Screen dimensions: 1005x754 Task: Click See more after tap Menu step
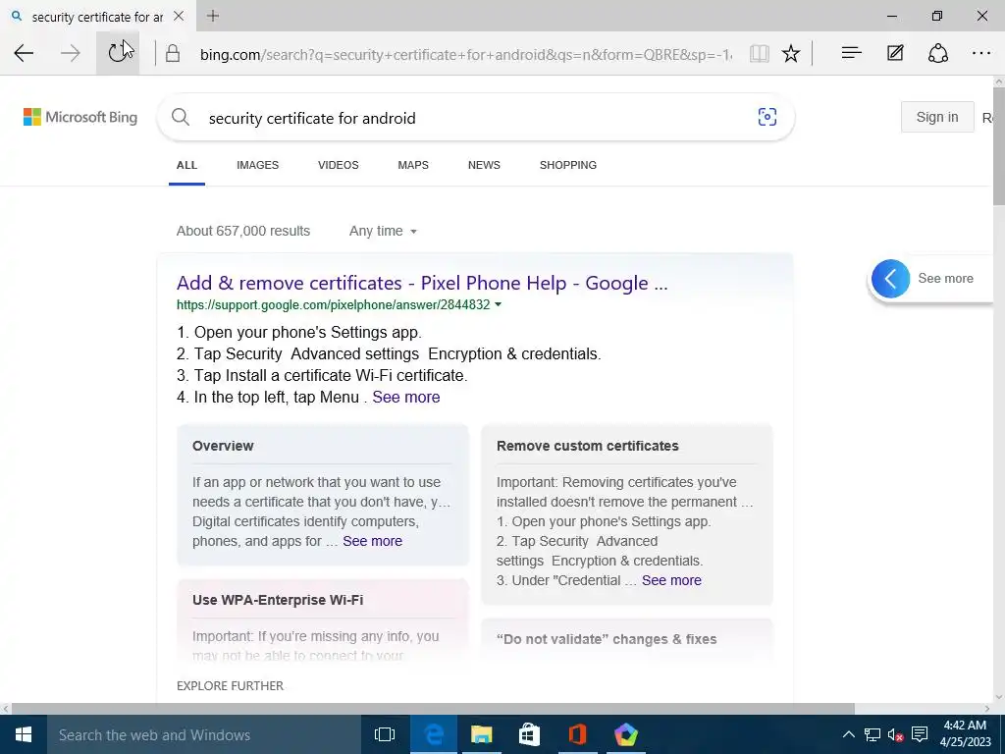(406, 397)
